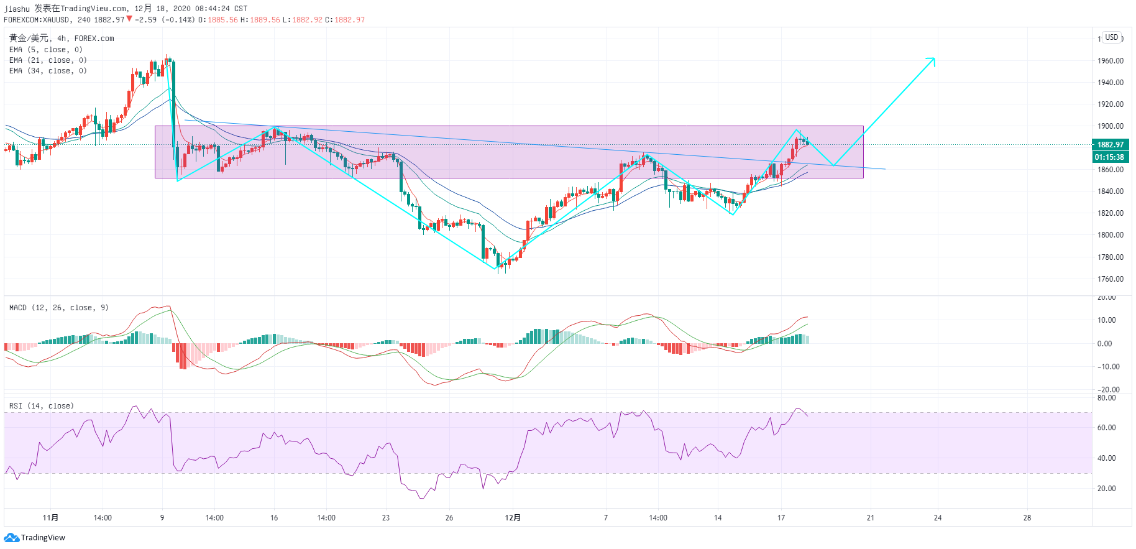Select the EMA (5, close, 0) indicator label
1136x549 pixels.
[46, 50]
